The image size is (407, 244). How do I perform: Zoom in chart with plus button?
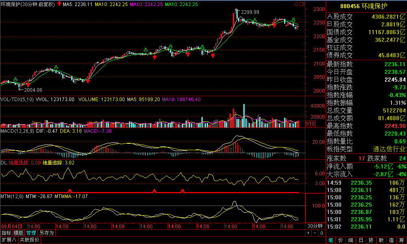pyautogui.click(x=308, y=233)
